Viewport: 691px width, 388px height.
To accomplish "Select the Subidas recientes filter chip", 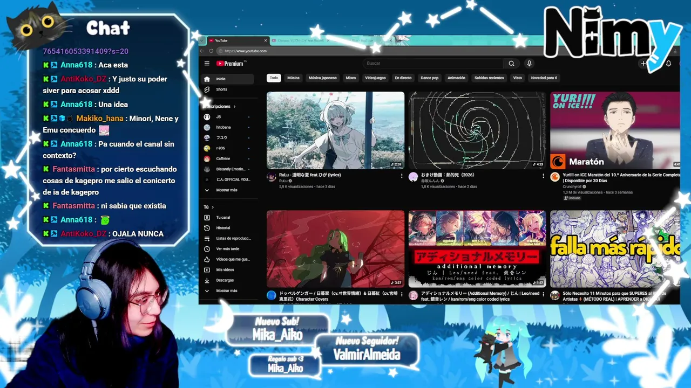I will tap(489, 78).
